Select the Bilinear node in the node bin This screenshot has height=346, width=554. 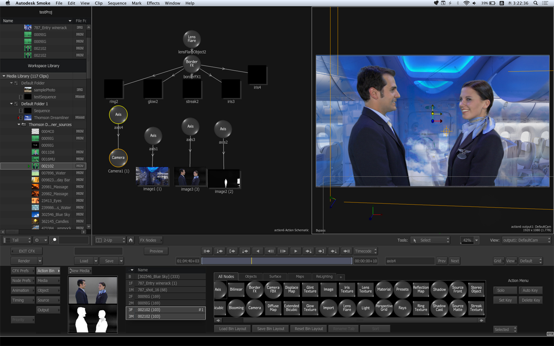[236, 289]
